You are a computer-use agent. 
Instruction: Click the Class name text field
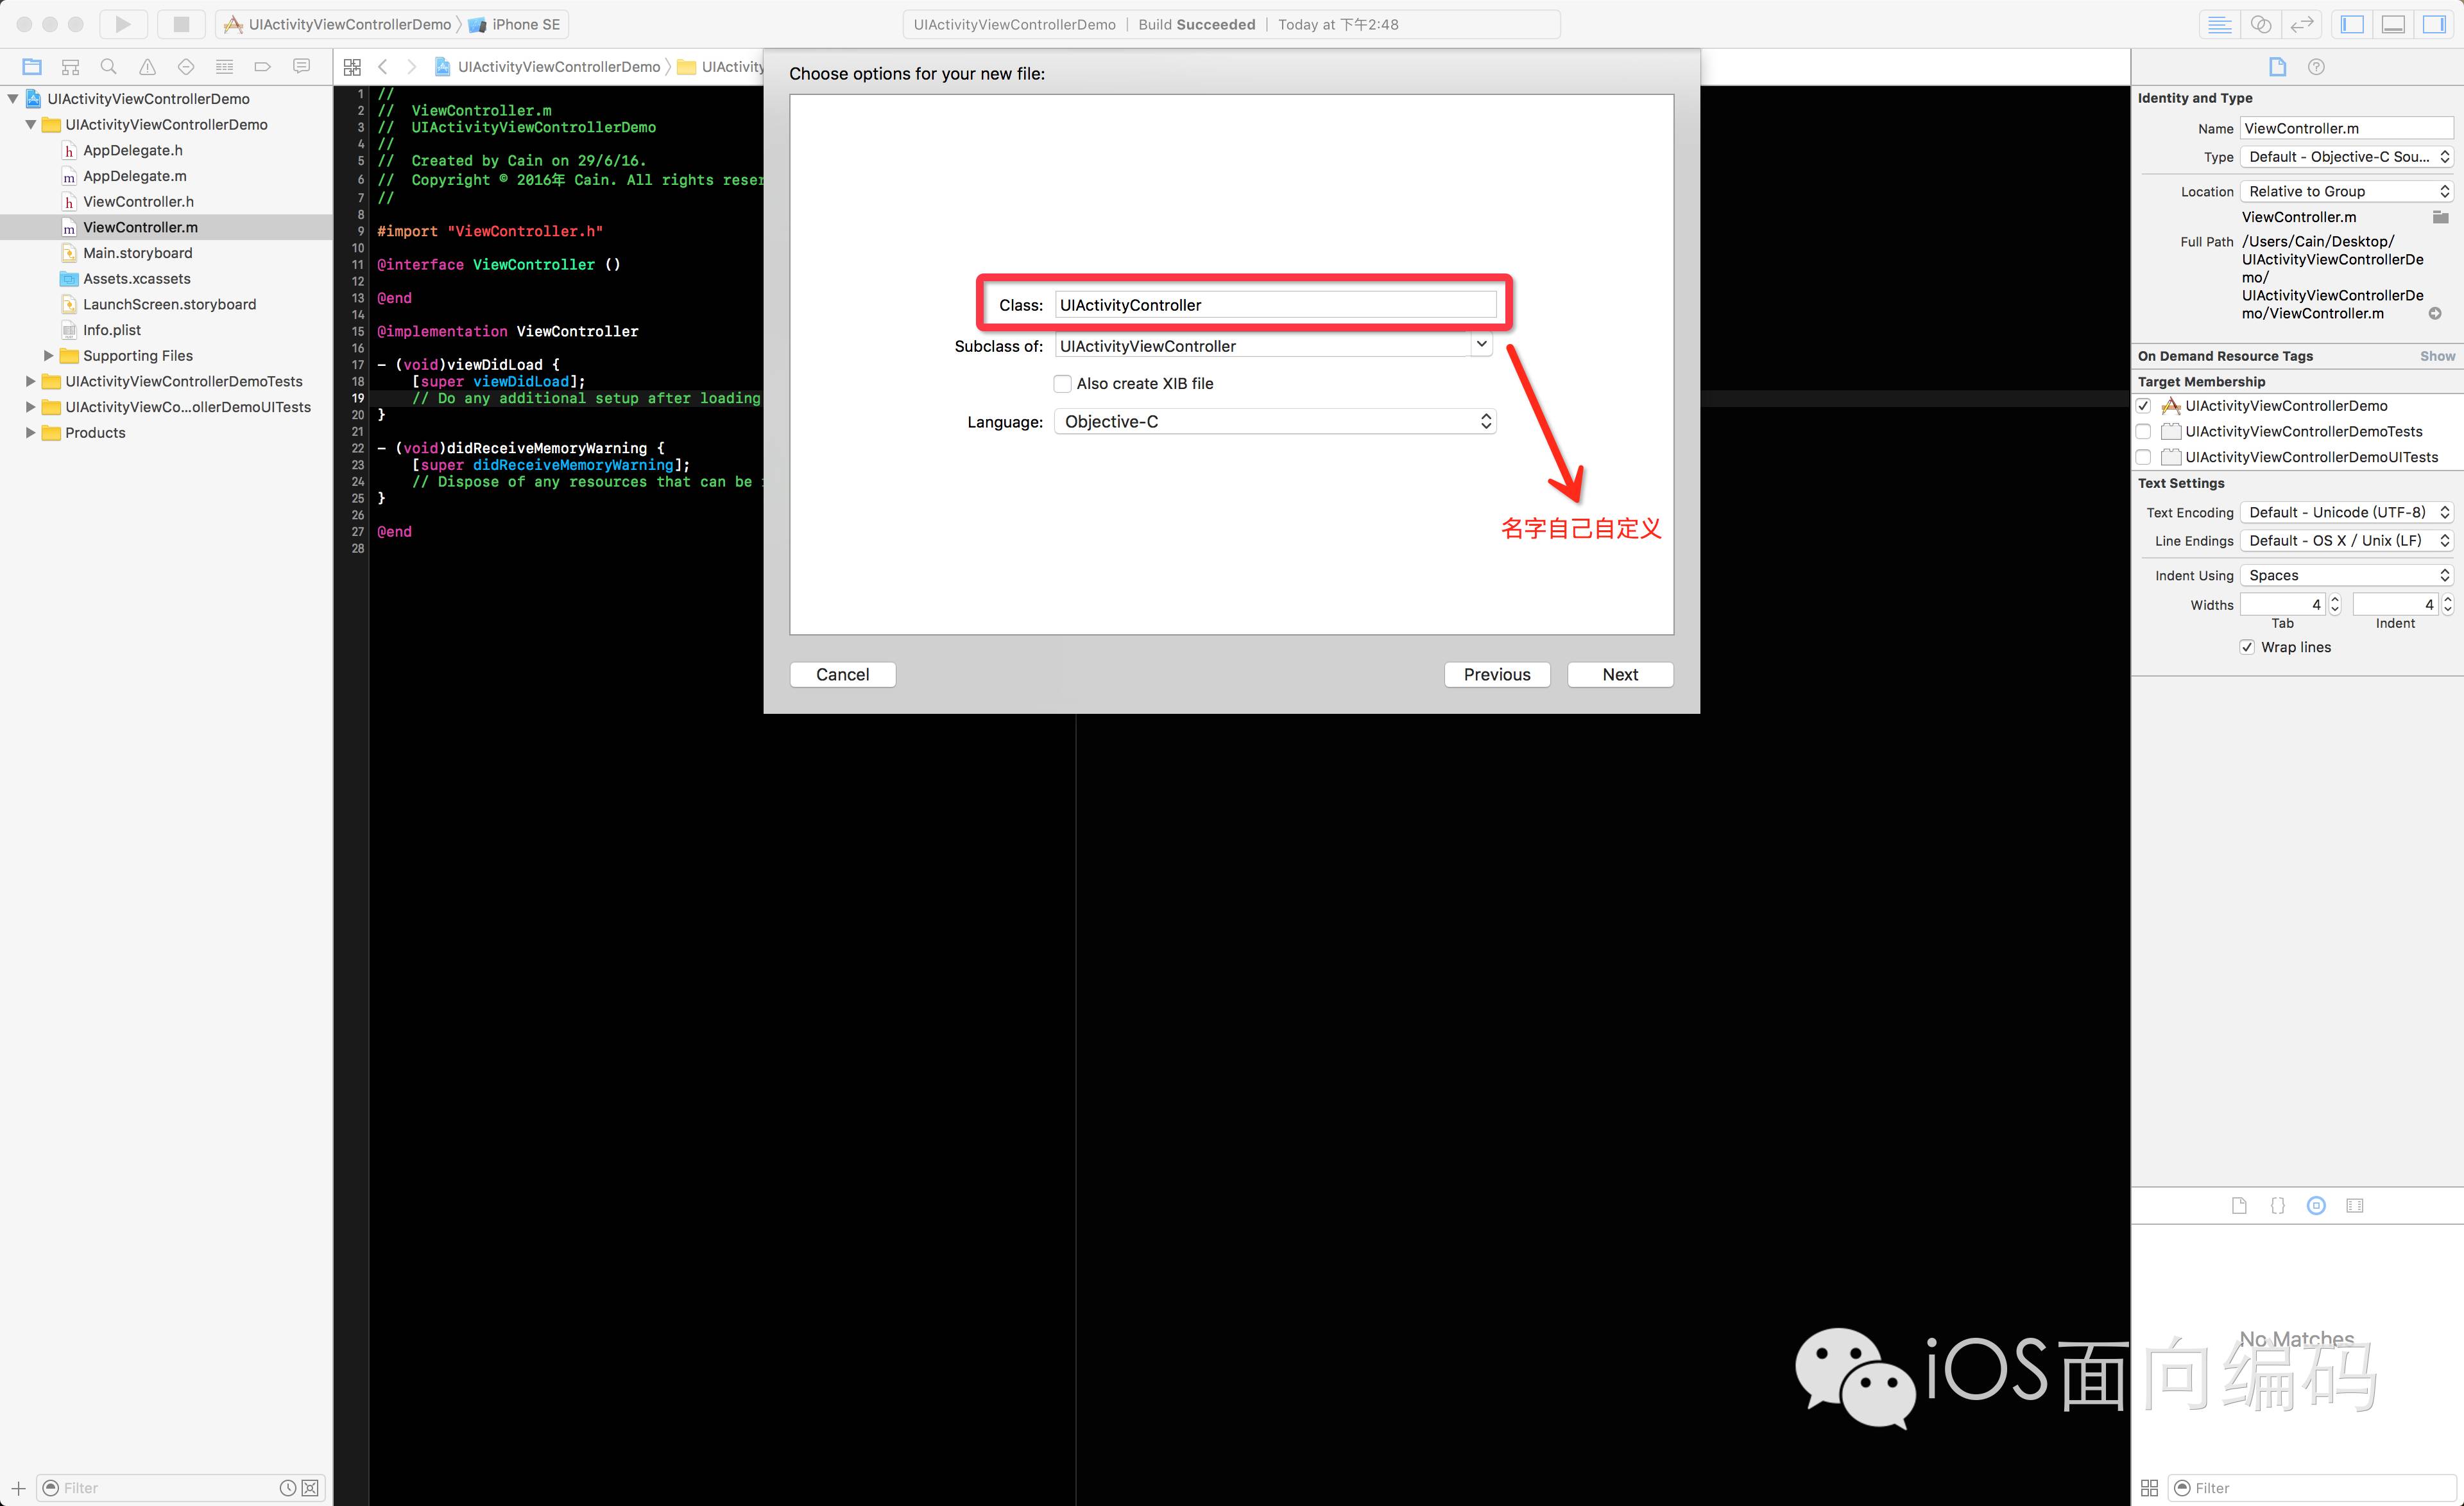coord(1275,305)
